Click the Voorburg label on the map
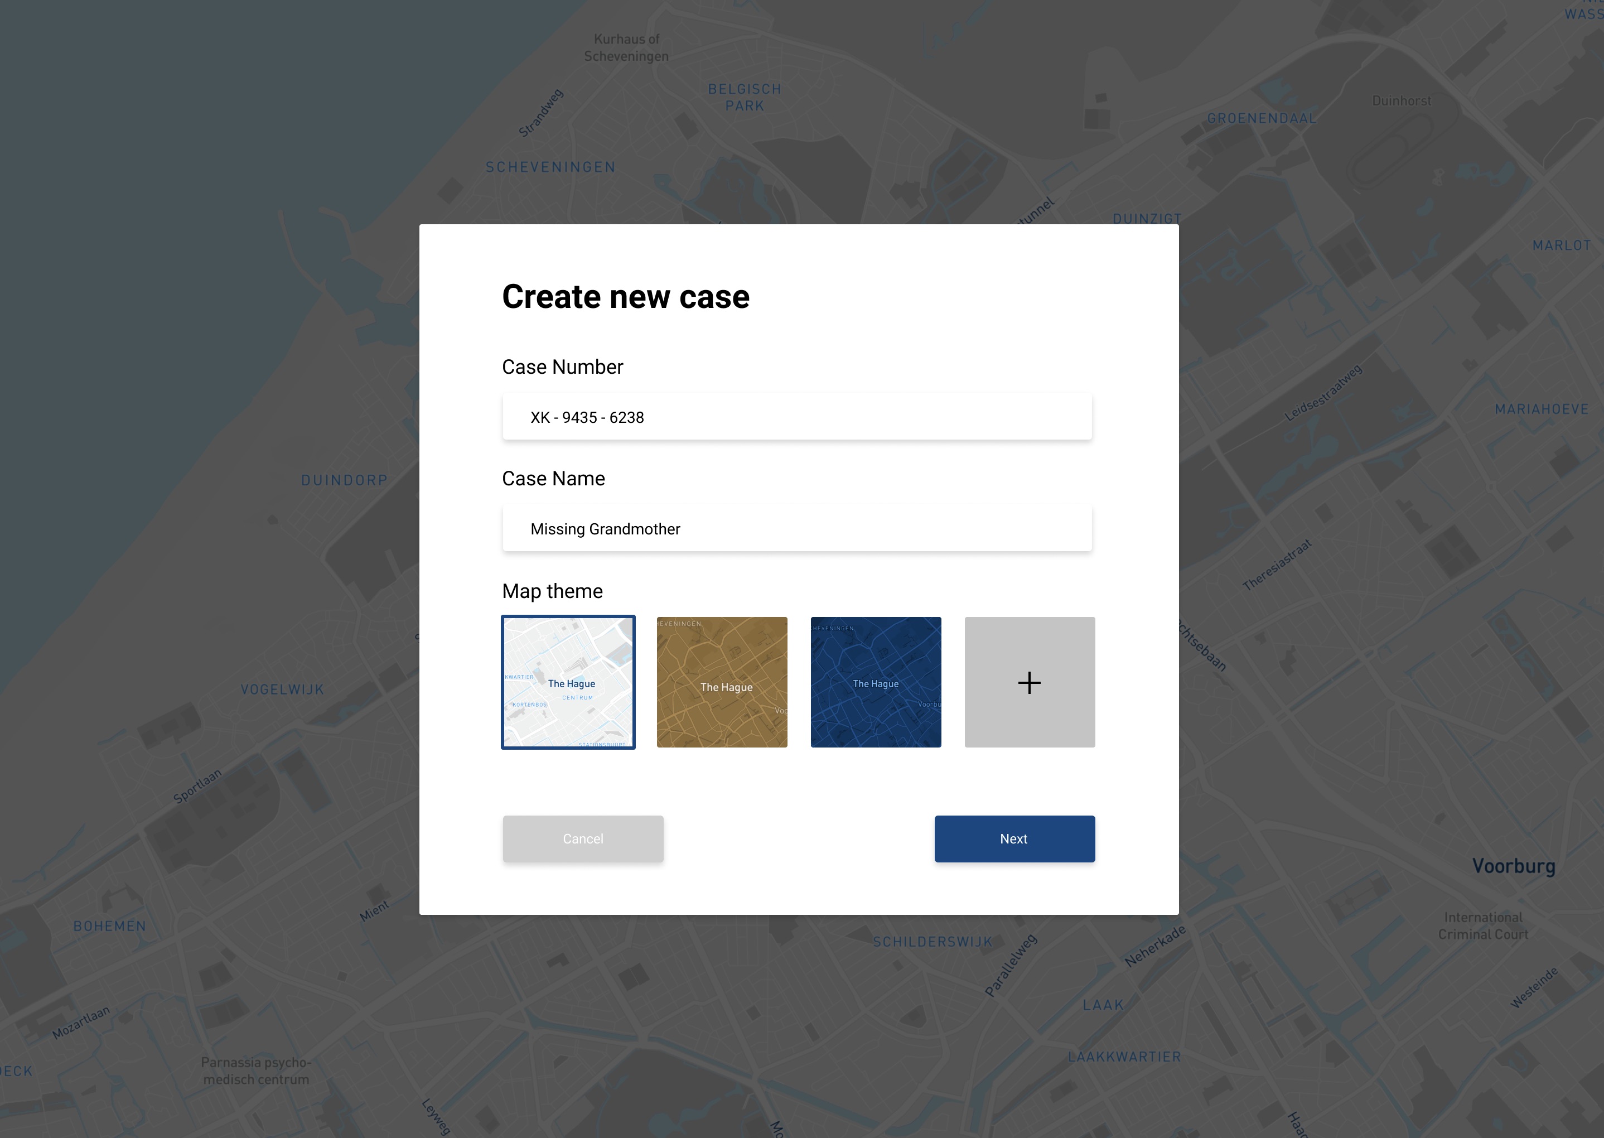Screen dimensions: 1604x1138 pos(1513,866)
